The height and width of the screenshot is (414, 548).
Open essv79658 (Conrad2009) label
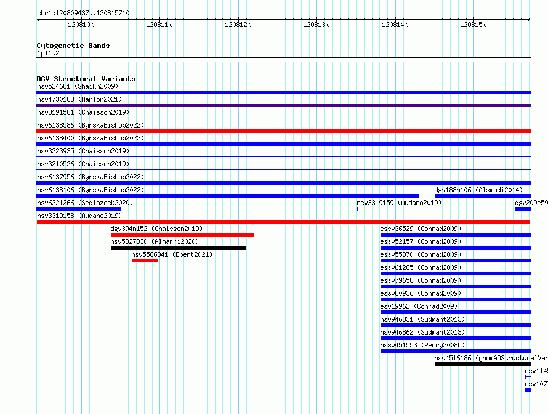pyautogui.click(x=421, y=280)
